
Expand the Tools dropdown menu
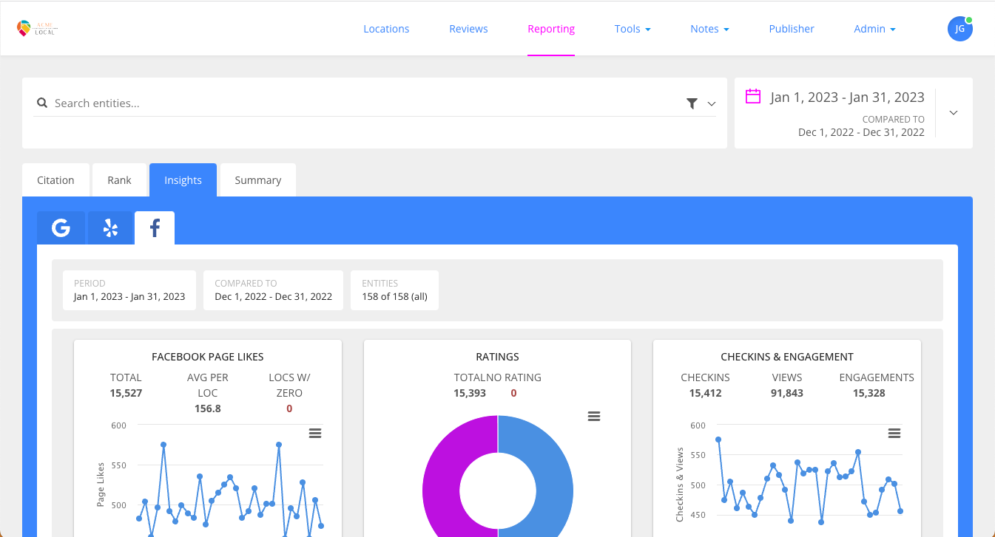click(632, 29)
